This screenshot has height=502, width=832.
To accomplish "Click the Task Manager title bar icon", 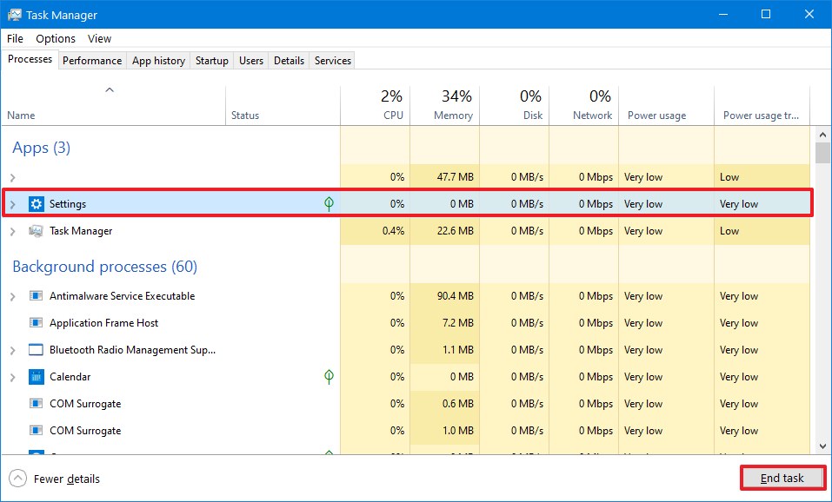I will [x=14, y=14].
